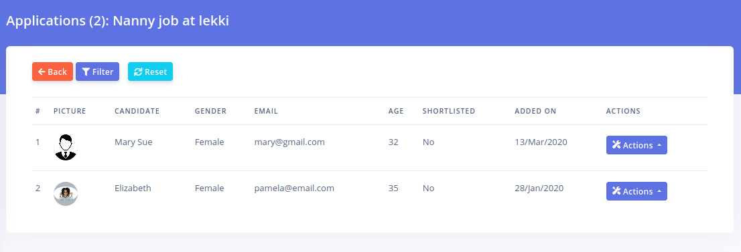Reset the applications list
Viewport: 741px width, 252px height.
coord(150,72)
